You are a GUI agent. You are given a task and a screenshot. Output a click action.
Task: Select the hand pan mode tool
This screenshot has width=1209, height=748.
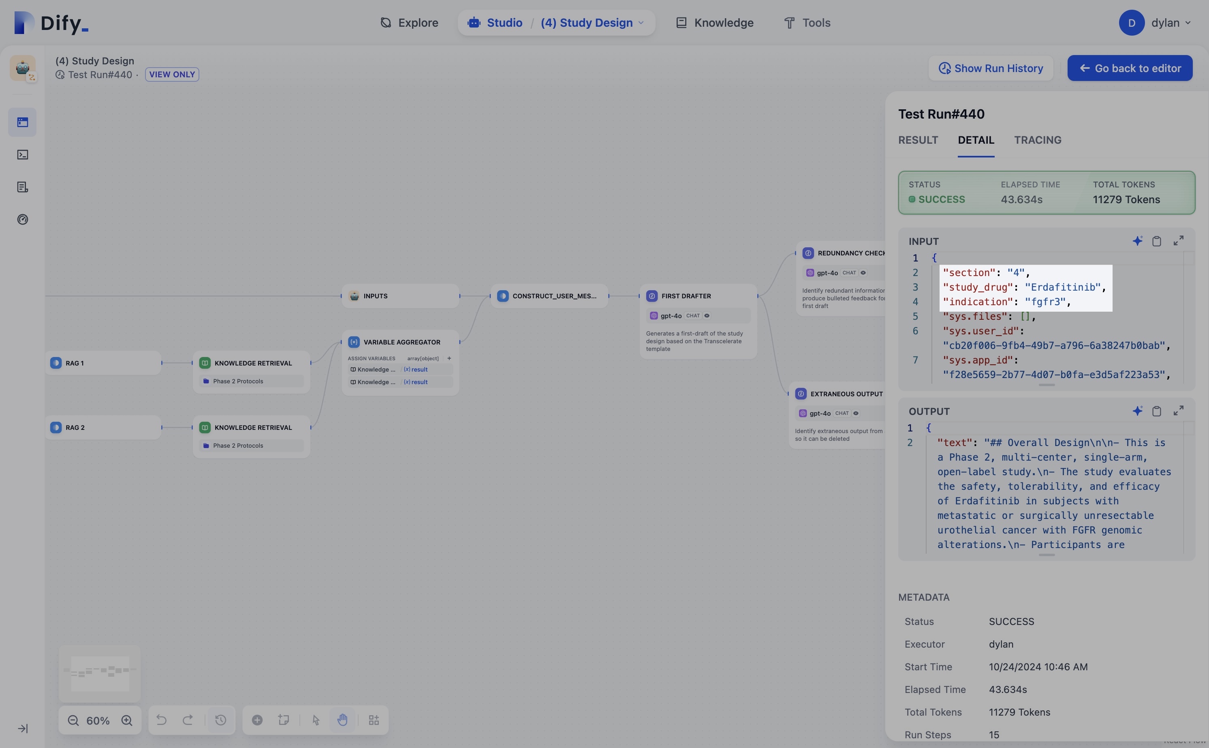tap(342, 720)
